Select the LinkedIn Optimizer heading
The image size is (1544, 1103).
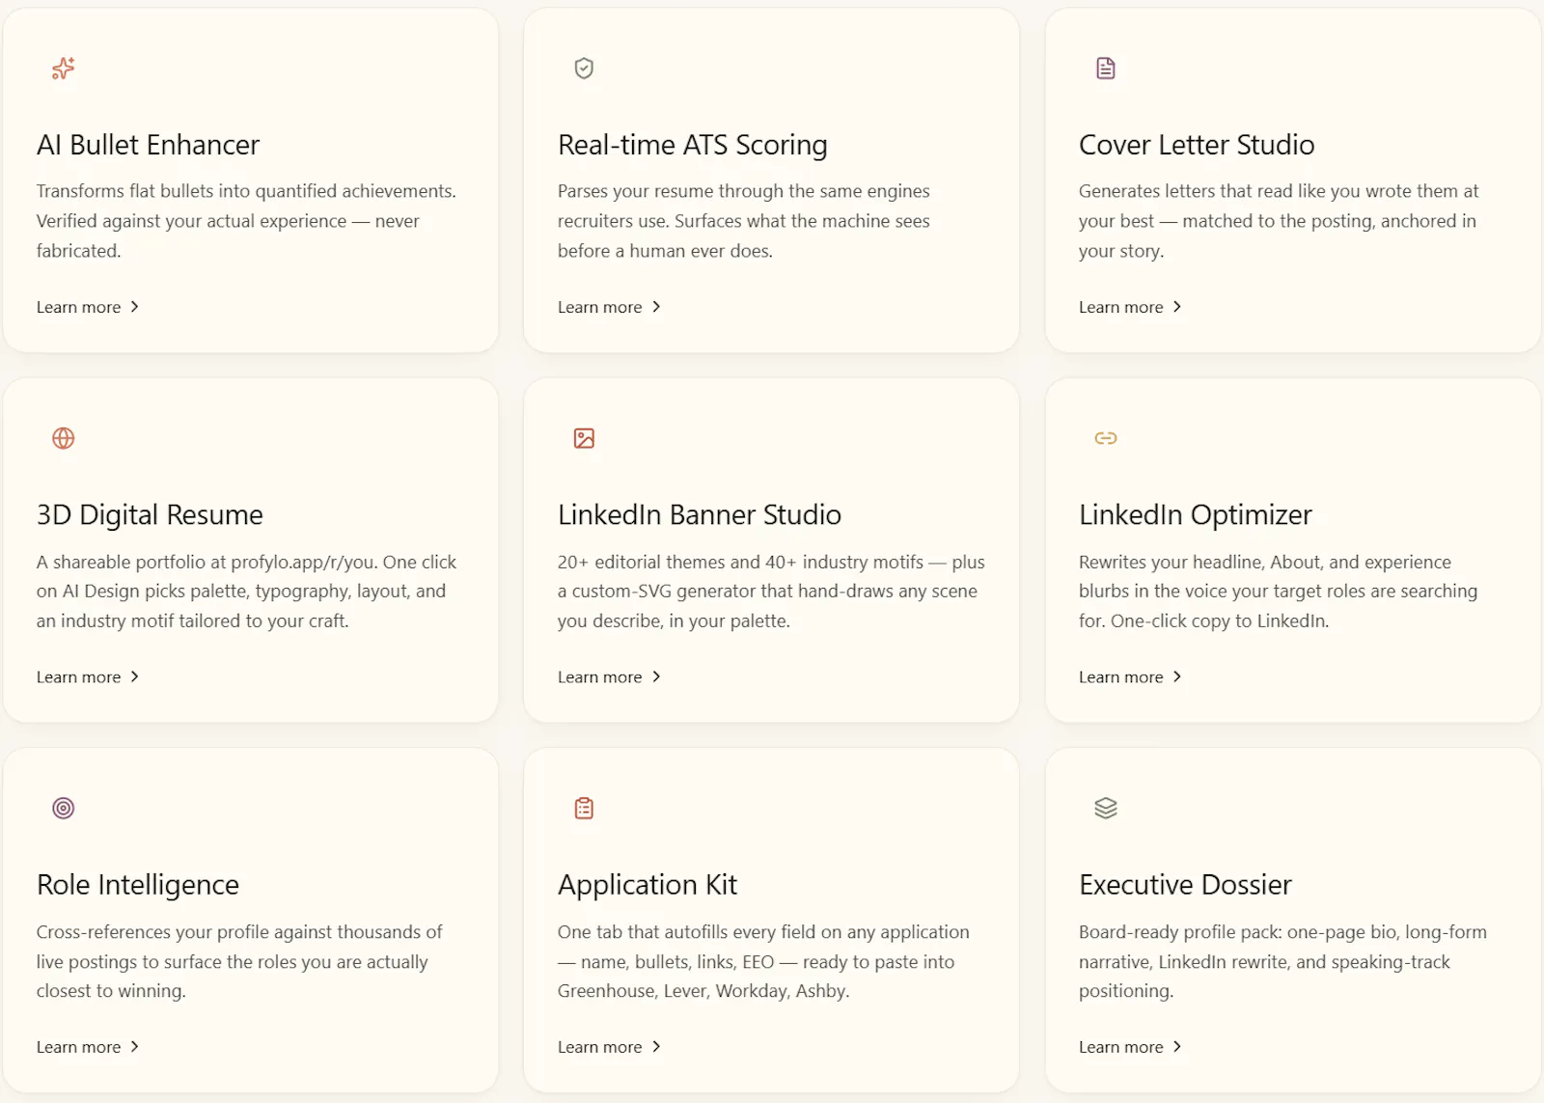point(1196,514)
